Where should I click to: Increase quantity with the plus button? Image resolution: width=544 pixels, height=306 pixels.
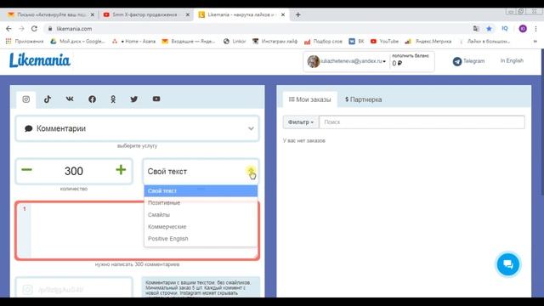coord(121,170)
